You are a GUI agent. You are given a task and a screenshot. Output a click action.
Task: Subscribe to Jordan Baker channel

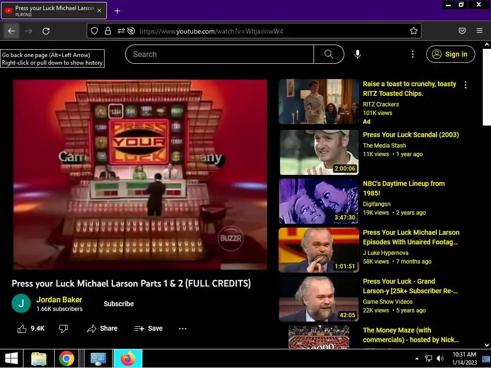click(x=119, y=304)
